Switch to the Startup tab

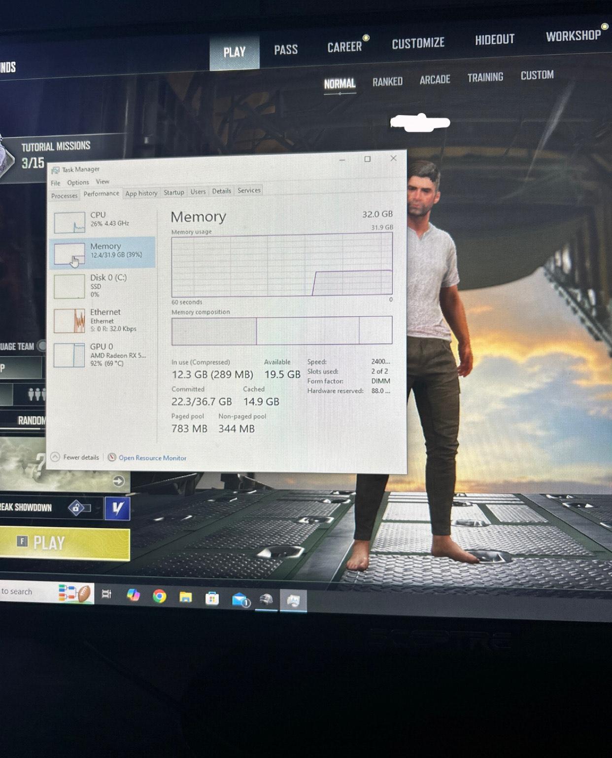click(x=173, y=192)
